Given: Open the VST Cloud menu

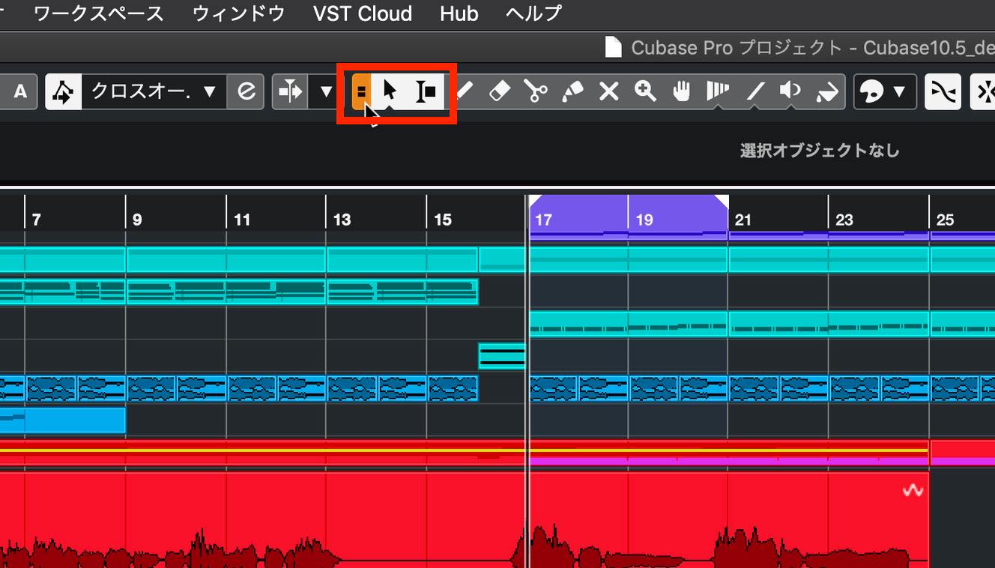Looking at the screenshot, I should [363, 13].
